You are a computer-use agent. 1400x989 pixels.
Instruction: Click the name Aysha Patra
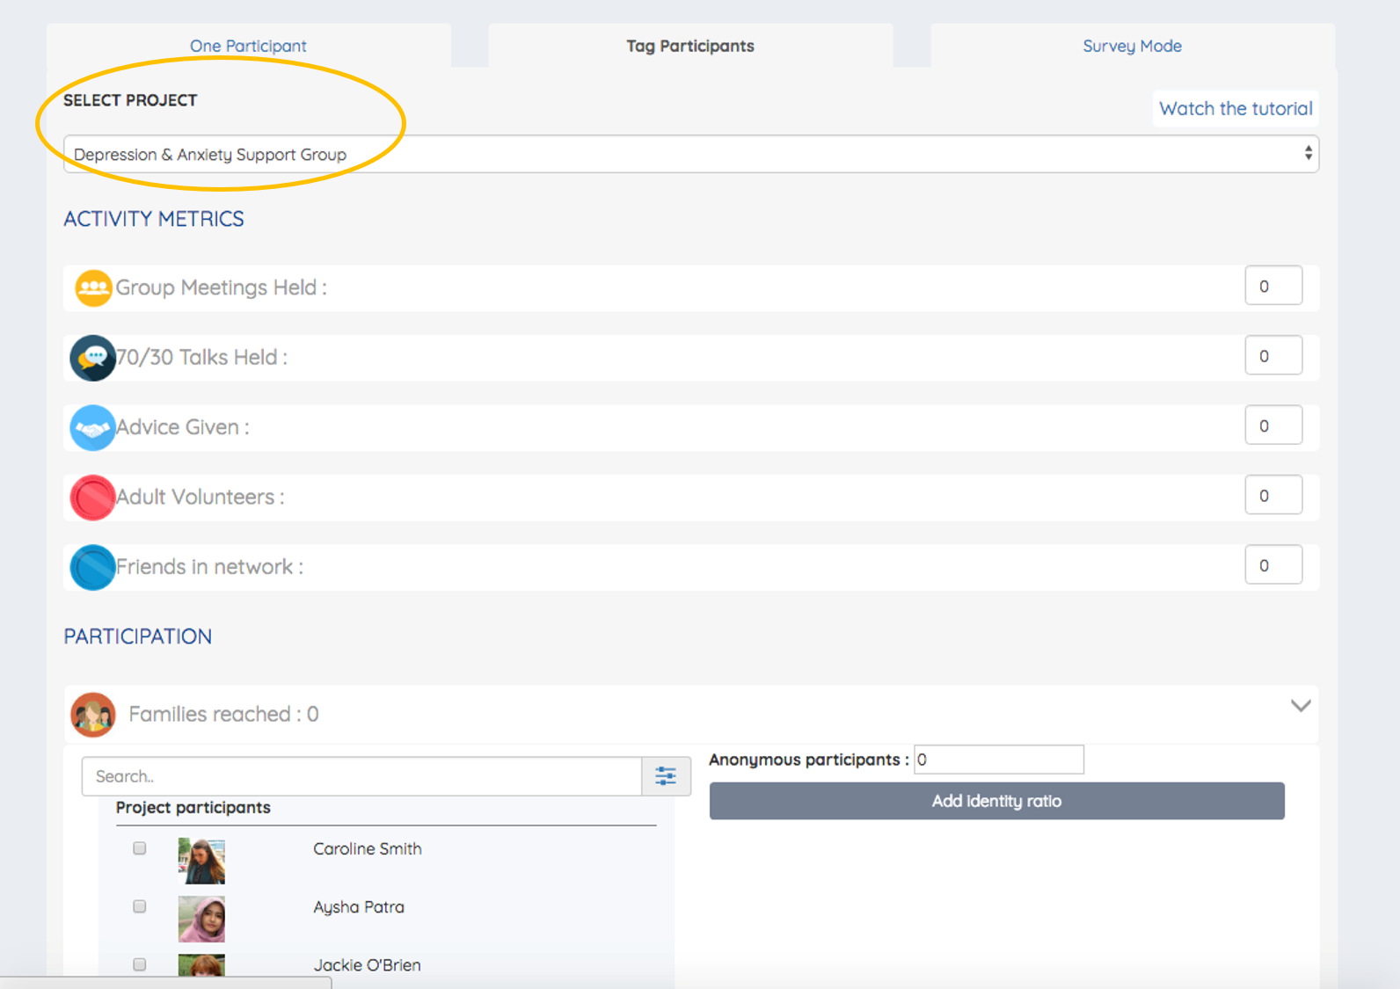click(x=359, y=906)
